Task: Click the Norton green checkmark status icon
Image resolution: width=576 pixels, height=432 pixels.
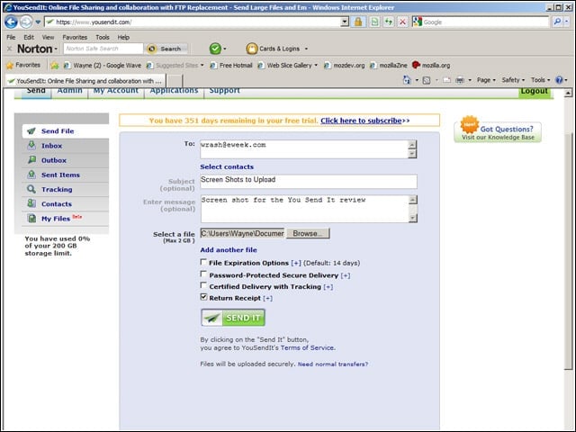Action: click(215, 49)
